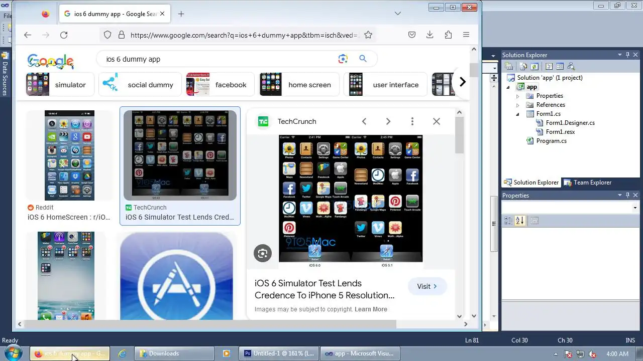Image resolution: width=643 pixels, height=361 pixels.
Task: Show the previous image in preview panel
Action: 364,121
